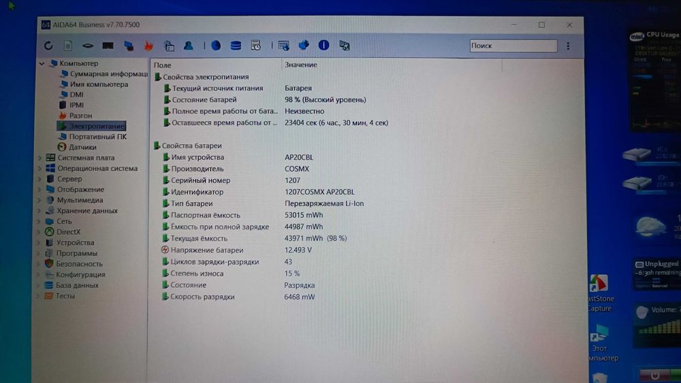
Task: Click the Тесты tree icon
Action: (x=48, y=296)
